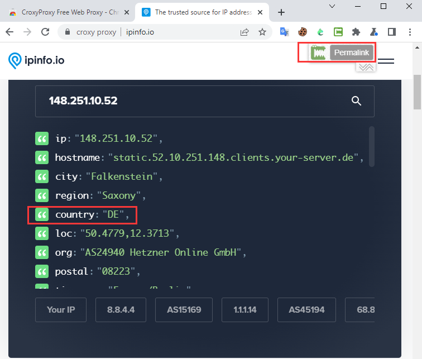
Task: Close the ipinfo tab
Action: [x=260, y=12]
